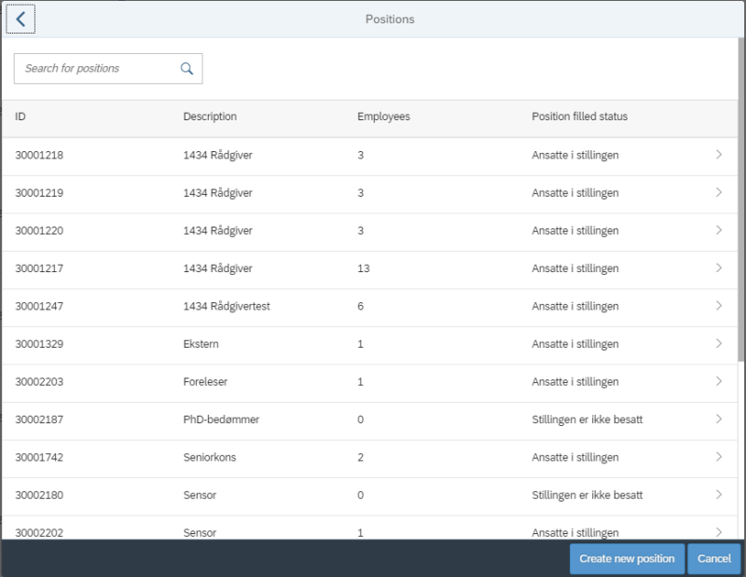Click 1434 Rådgiver in row 30001218
746x577 pixels.
(x=218, y=155)
